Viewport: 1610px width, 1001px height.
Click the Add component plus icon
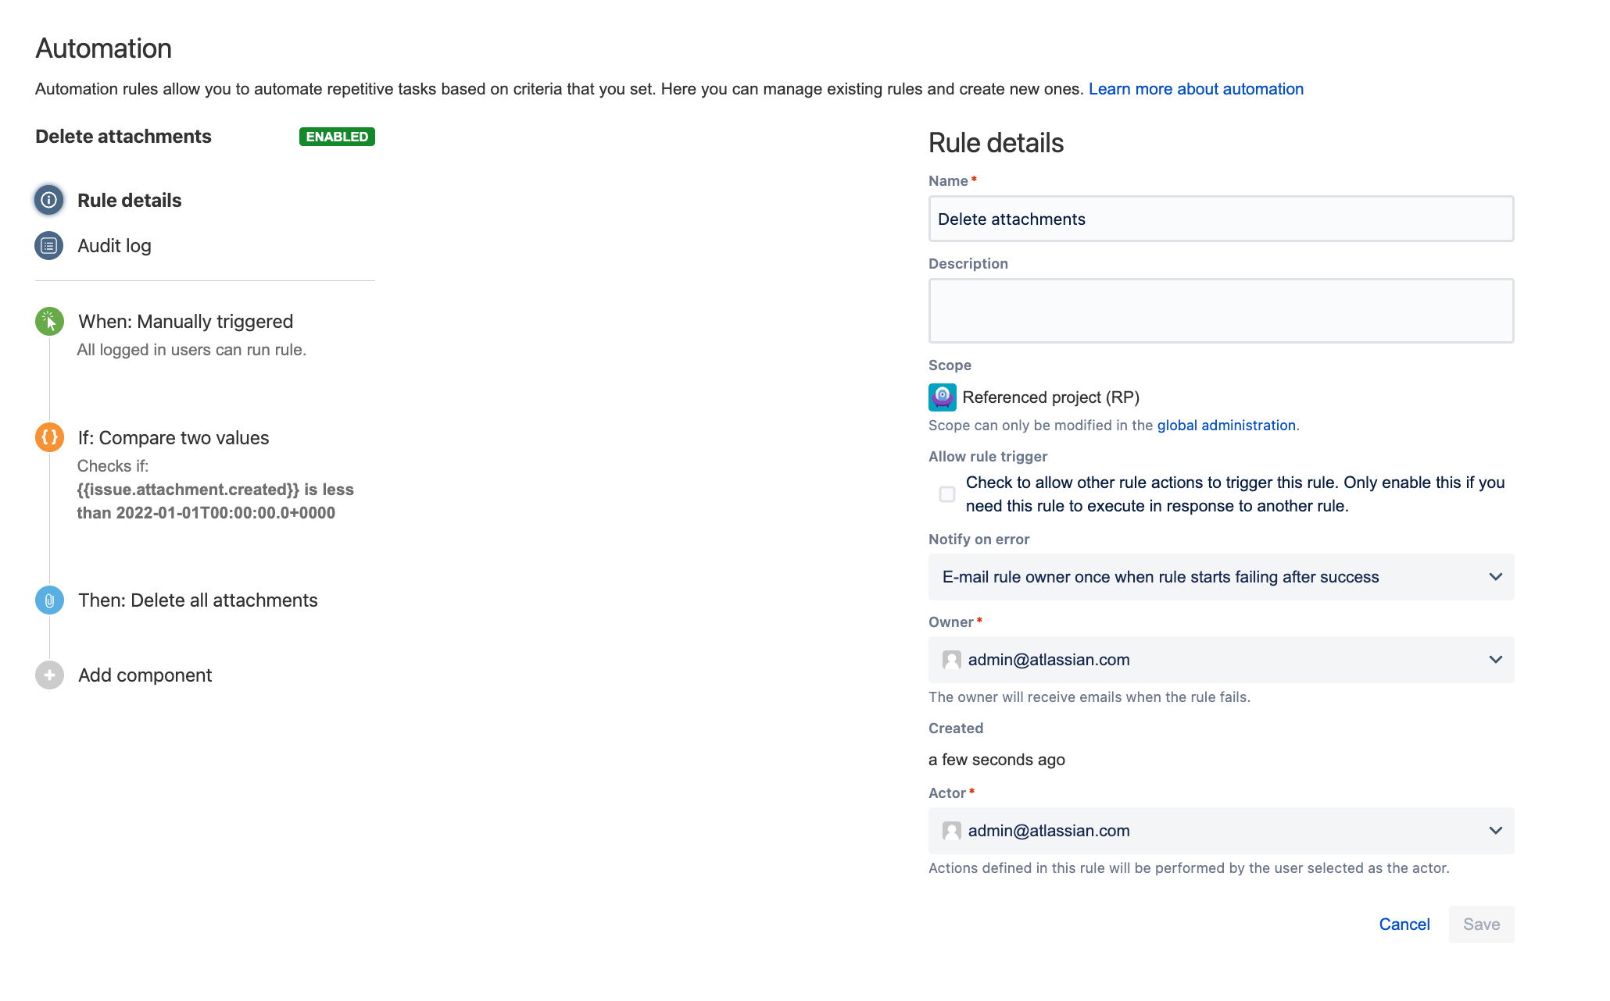tap(48, 675)
